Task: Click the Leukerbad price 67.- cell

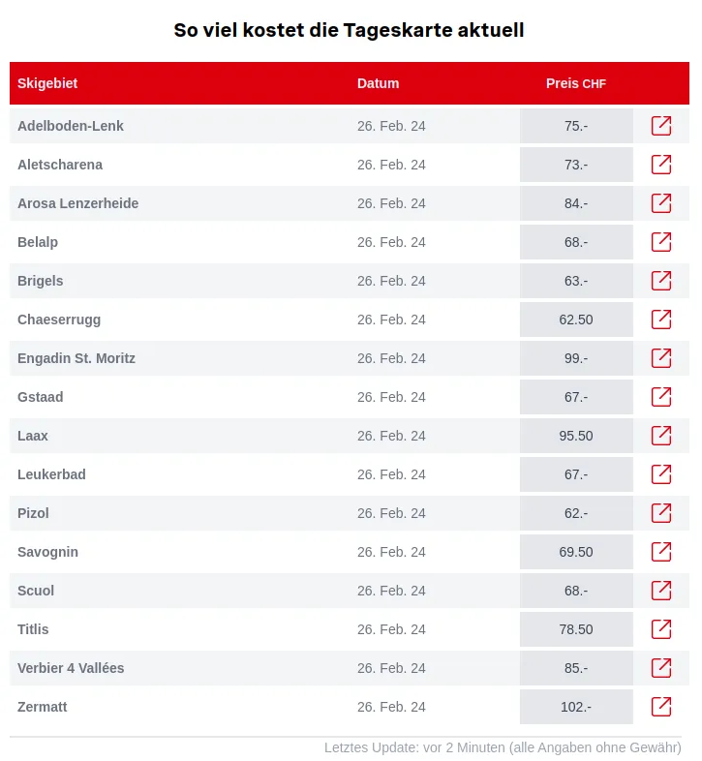Action: tap(576, 474)
